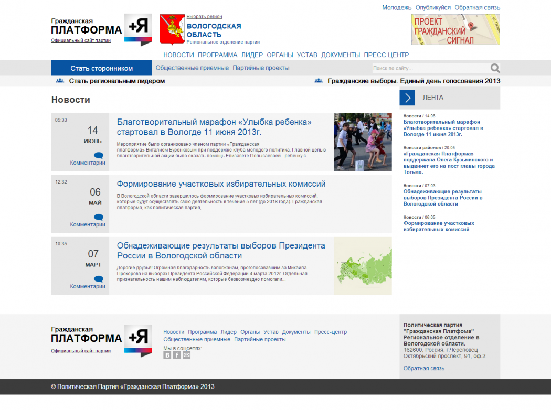This screenshot has width=551, height=410.
Task: Open Общественные приемные in the top bar
Action: [x=192, y=68]
